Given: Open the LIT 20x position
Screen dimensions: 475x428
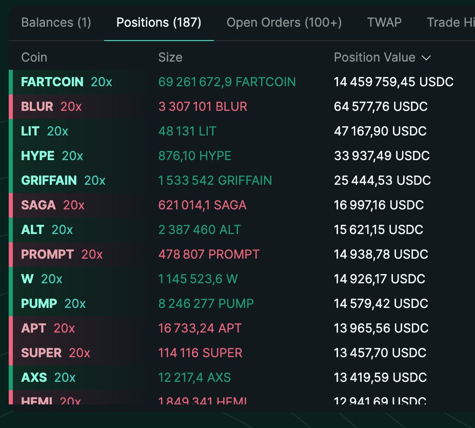Looking at the screenshot, I should (x=45, y=131).
